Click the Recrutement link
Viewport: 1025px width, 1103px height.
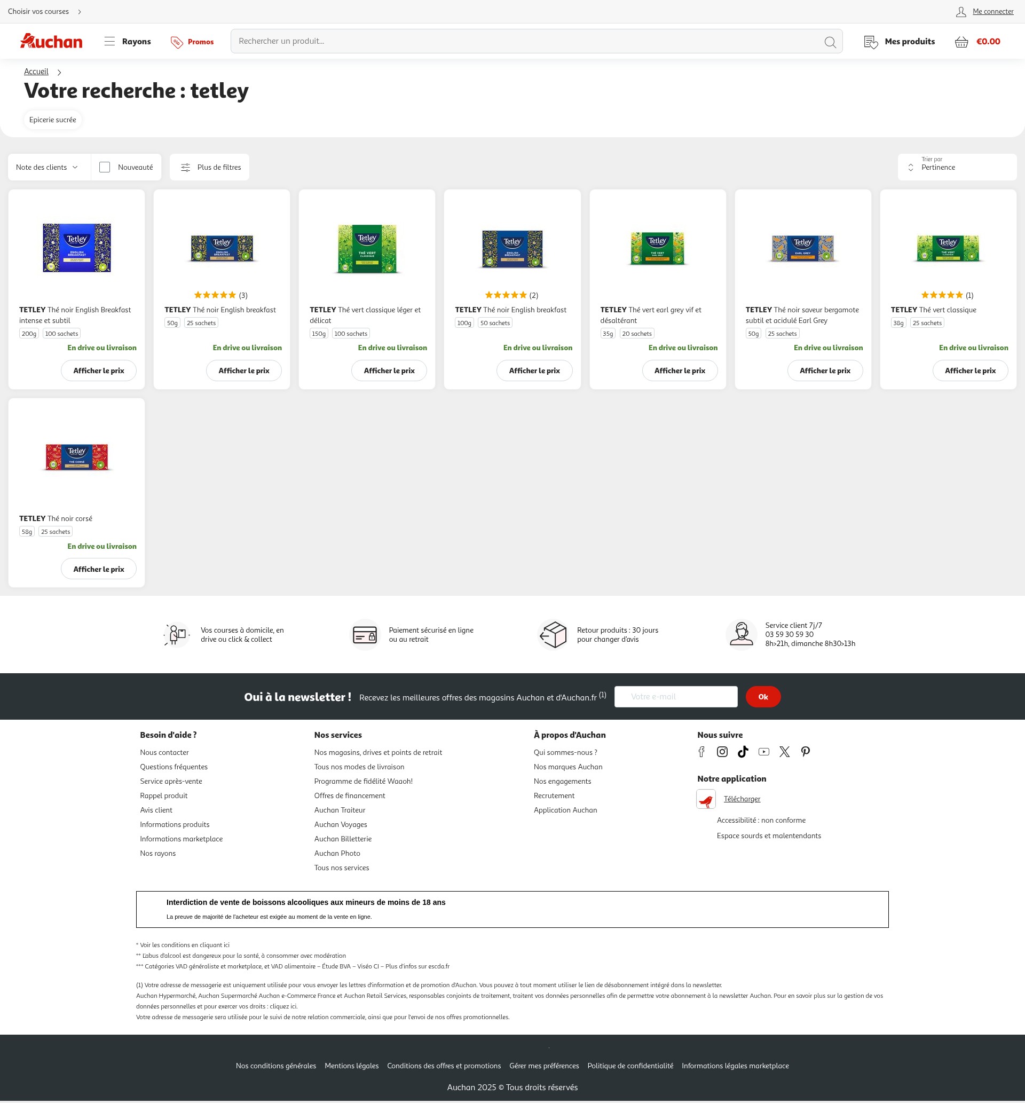pos(554,795)
